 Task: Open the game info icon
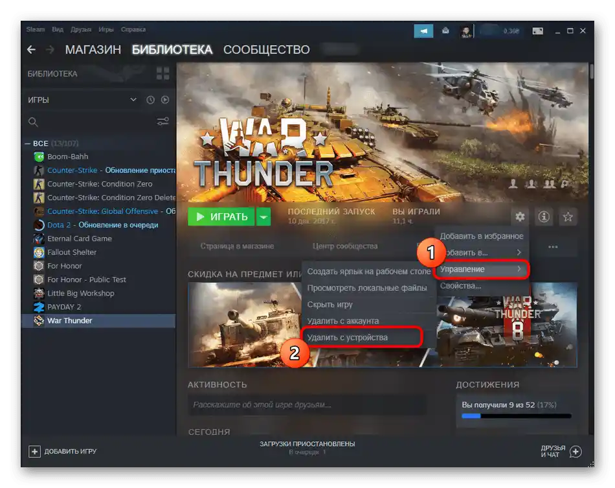(544, 216)
